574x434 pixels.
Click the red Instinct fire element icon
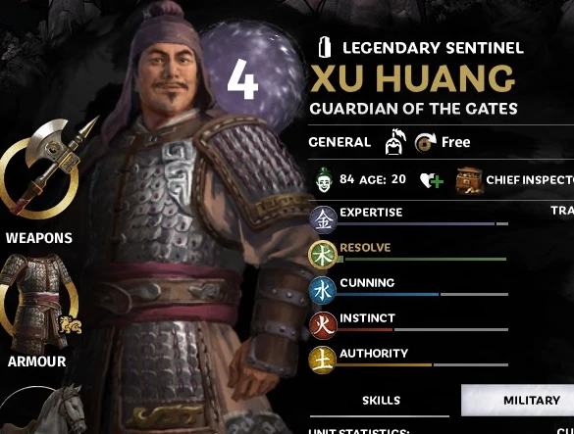(323, 326)
